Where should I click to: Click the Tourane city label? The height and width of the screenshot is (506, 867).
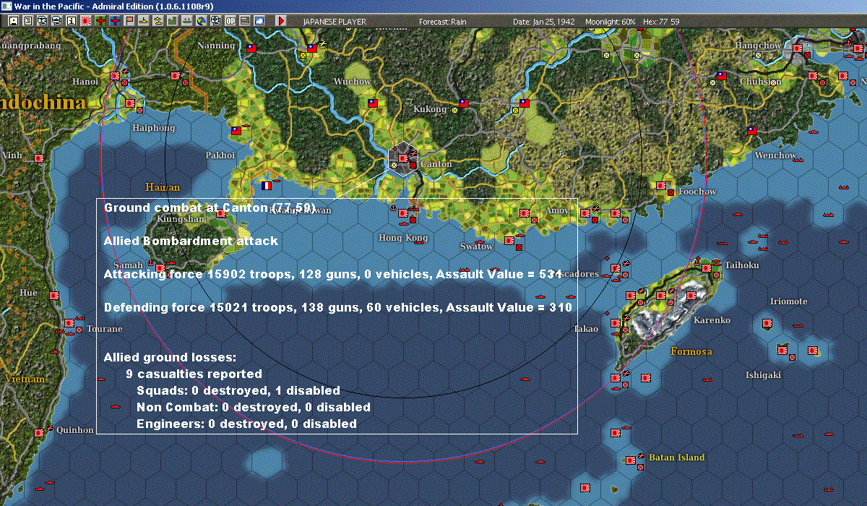tap(104, 329)
